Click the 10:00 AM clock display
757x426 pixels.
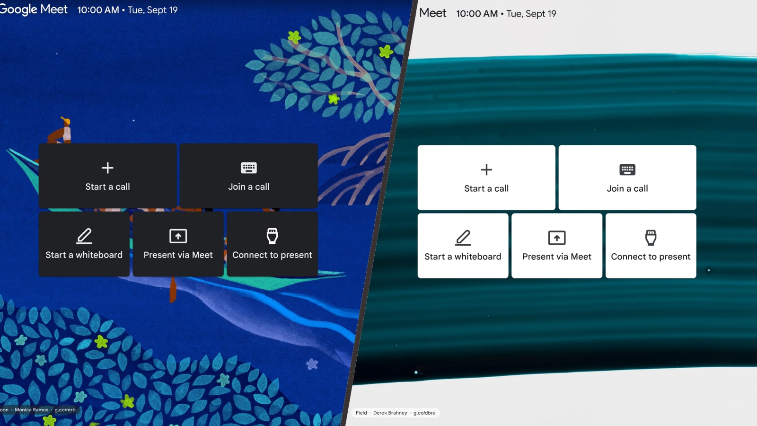click(97, 10)
